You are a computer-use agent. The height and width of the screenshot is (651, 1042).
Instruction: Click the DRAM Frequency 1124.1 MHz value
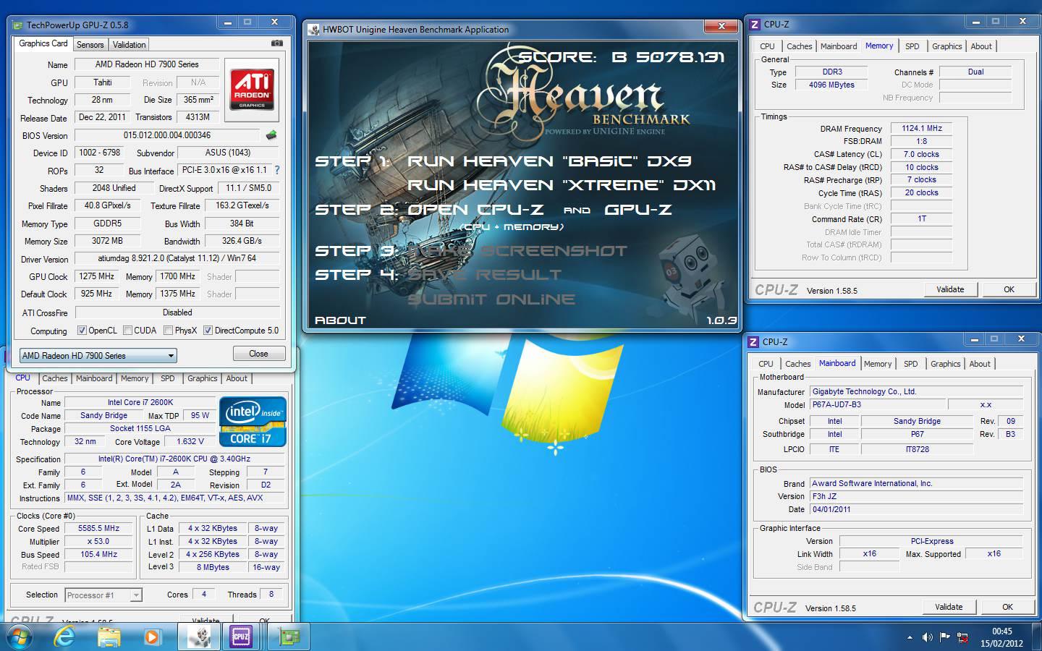pyautogui.click(x=922, y=128)
